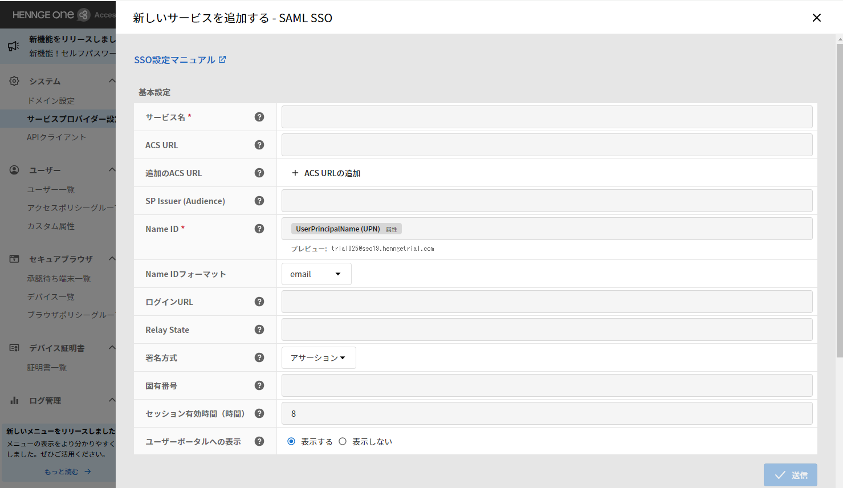Open Name ID format email dropdown
Image resolution: width=843 pixels, height=488 pixels.
pyautogui.click(x=316, y=274)
